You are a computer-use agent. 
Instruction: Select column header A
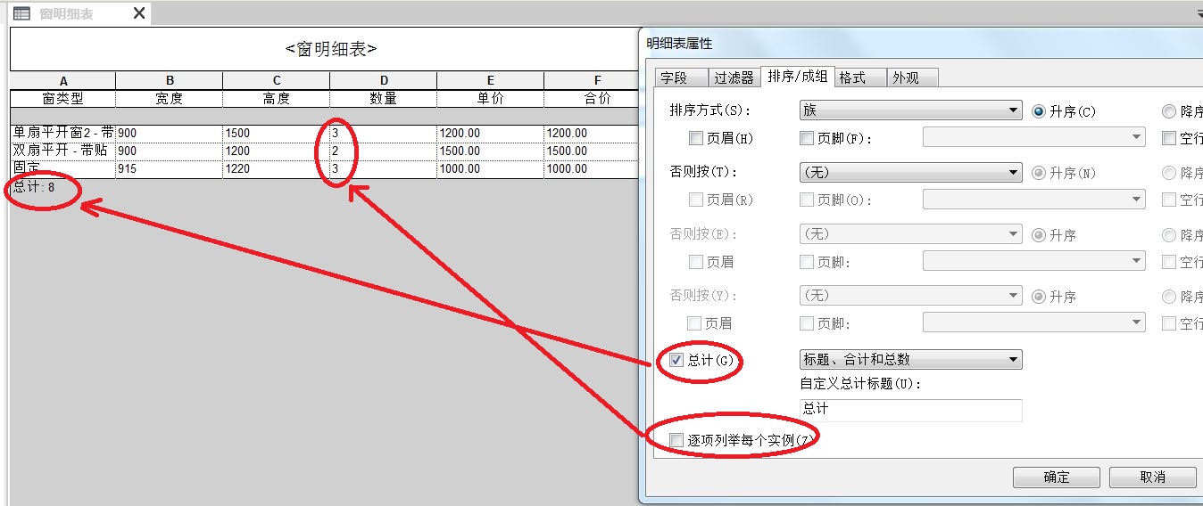coord(62,81)
